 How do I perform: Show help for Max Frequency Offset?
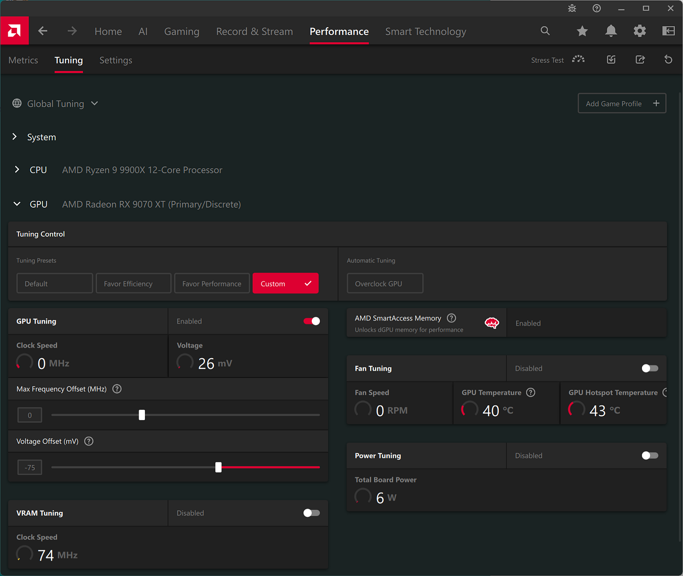117,389
